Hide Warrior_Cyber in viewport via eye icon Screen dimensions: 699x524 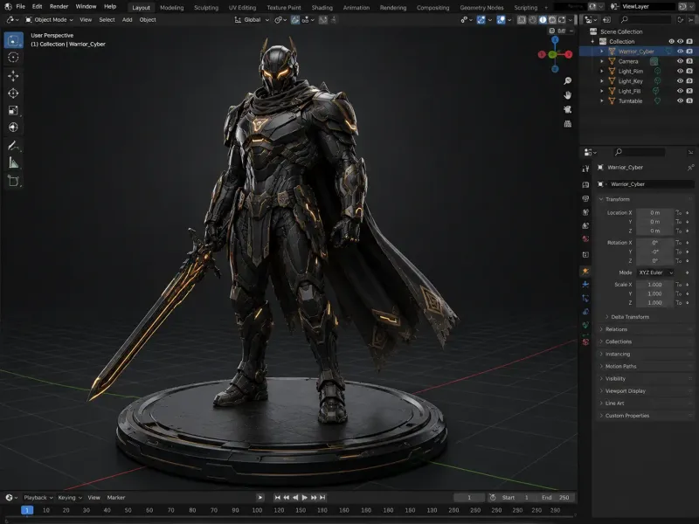(680, 52)
